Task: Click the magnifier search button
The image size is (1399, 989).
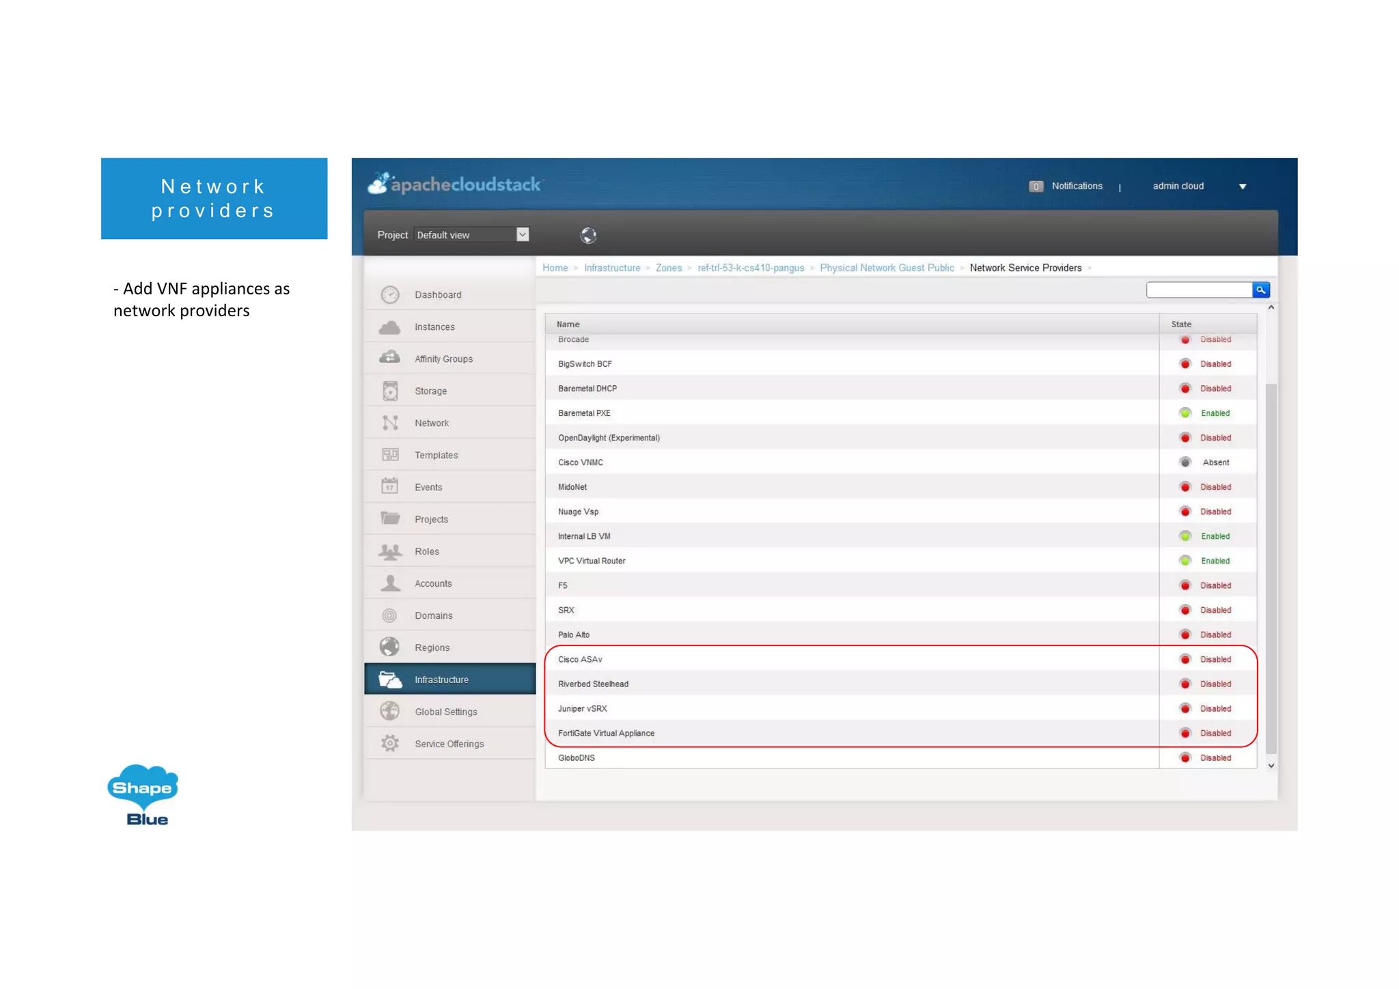Action: (x=1260, y=290)
